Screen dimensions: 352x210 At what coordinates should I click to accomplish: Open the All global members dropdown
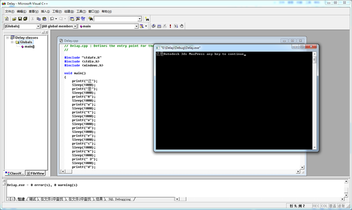pyautogui.click(x=75, y=27)
